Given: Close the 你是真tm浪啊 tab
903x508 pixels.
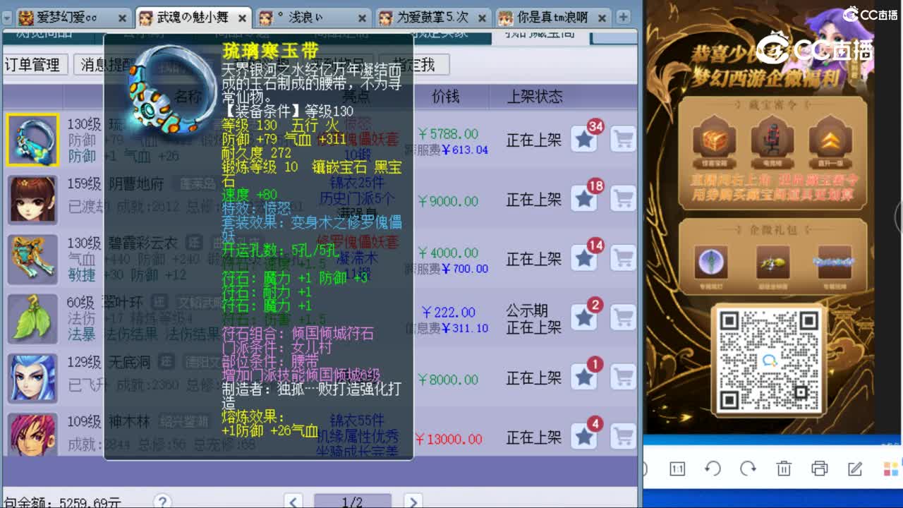Looking at the screenshot, I should click(x=603, y=18).
